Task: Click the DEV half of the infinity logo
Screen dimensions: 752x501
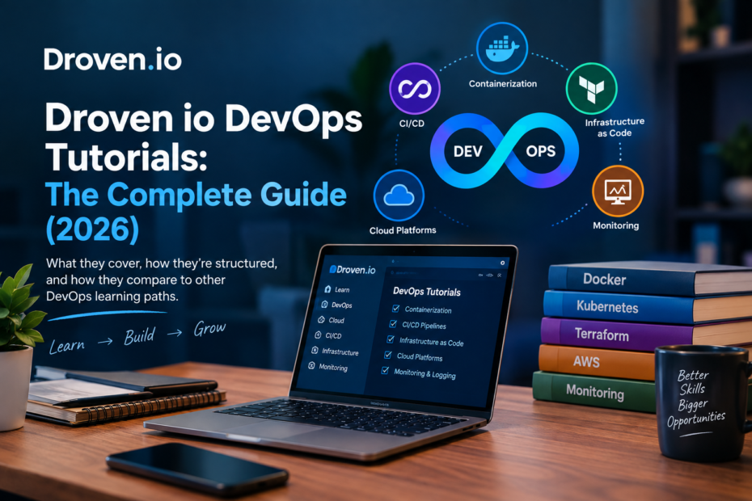Action: 467,151
